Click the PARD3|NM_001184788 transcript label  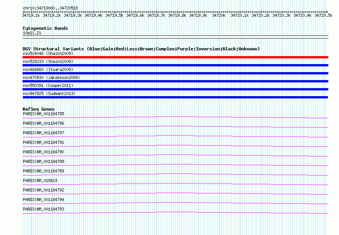[43, 161]
